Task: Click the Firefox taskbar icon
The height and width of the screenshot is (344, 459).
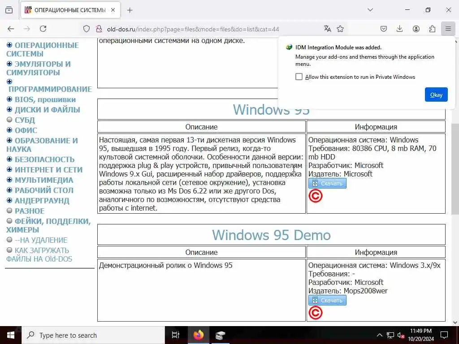Action: [199, 335]
